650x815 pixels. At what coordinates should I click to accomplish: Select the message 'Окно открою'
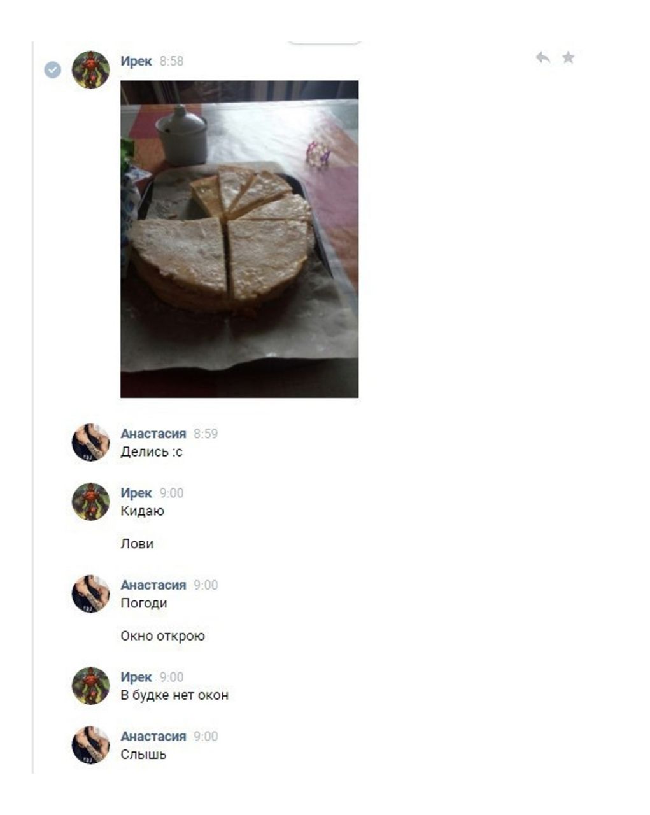tap(163, 636)
